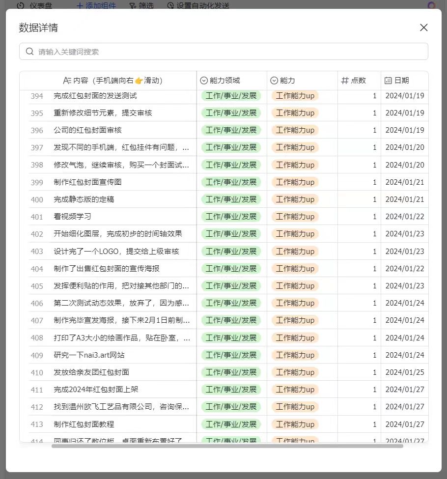Screen dimensions: 447x479
Task: Click the number hash icon beside 点数
Action: click(345, 81)
